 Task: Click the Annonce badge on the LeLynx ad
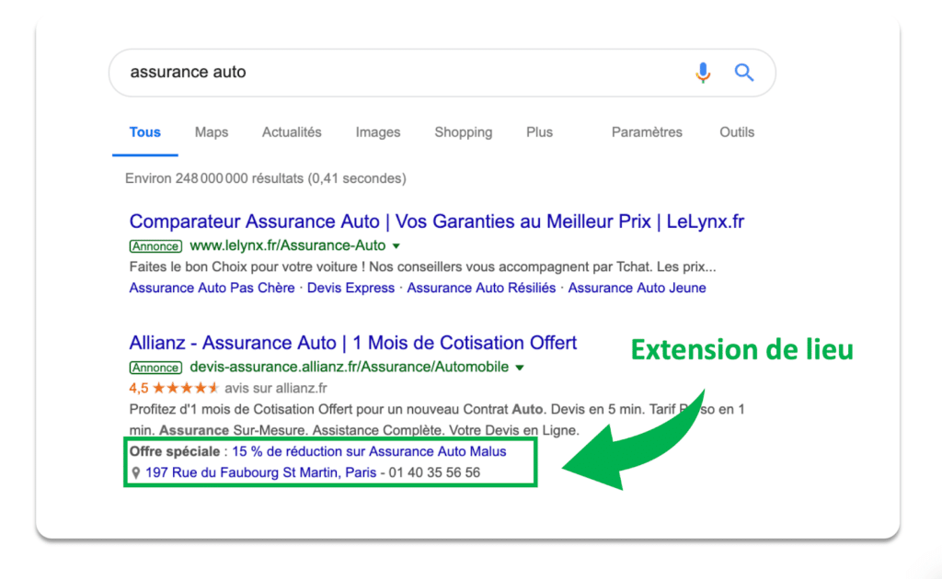(x=155, y=246)
